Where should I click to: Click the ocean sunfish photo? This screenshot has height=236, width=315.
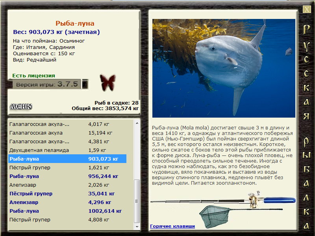224,68
